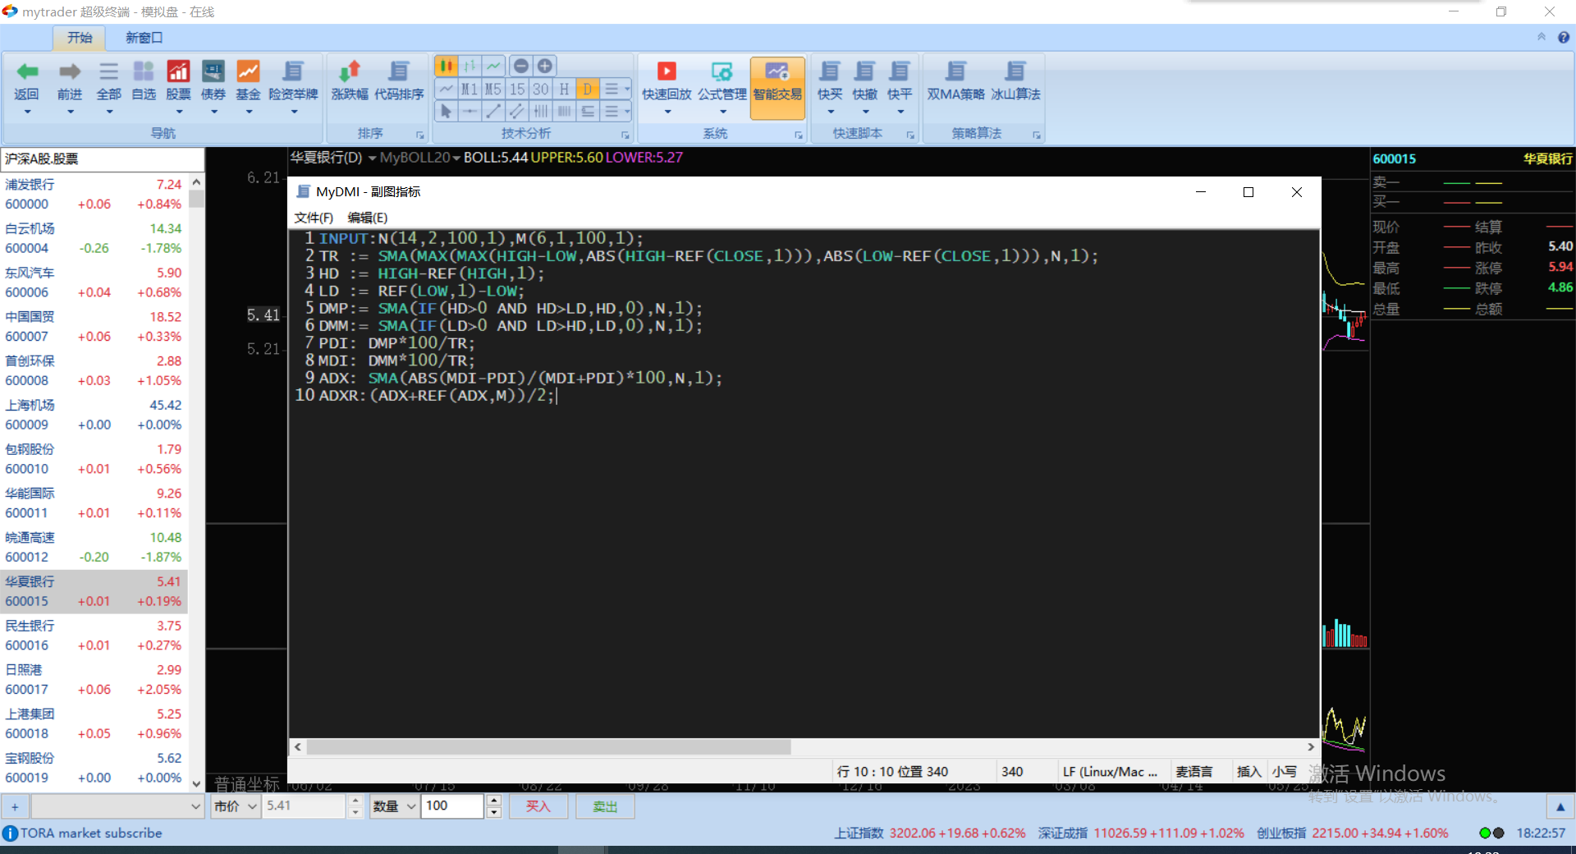Click editor horizontal scrollbar thumb
Viewport: 1576px width, 854px height.
pos(548,747)
